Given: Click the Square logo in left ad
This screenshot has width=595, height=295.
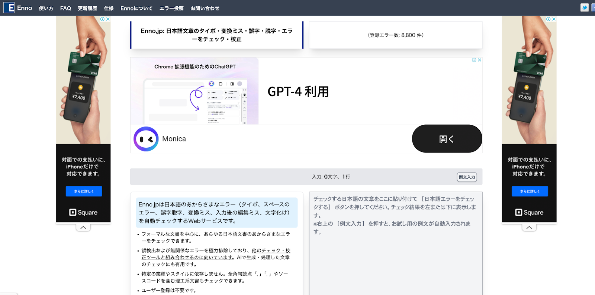Looking at the screenshot, I should (83, 212).
